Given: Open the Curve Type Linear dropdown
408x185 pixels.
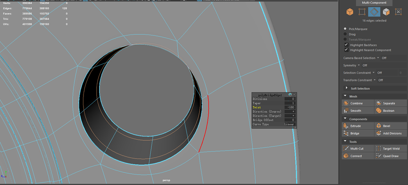Looking at the screenshot, I should pos(290,124).
